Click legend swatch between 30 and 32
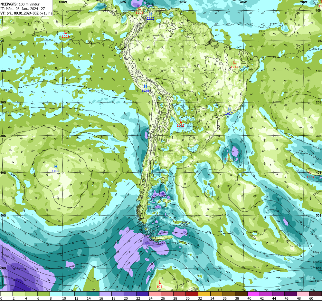Viewport: 322px width, 301px height. pos(192,294)
